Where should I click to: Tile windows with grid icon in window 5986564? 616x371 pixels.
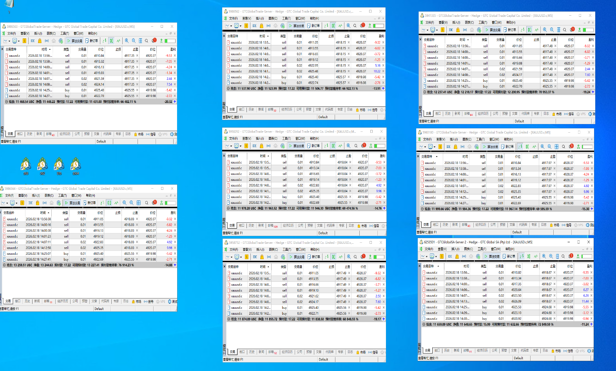(138, 203)
